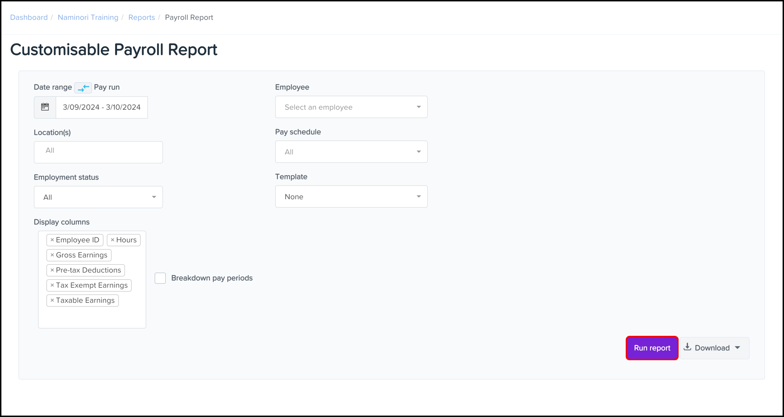Toggle the Date range / Pay run switch icon

coord(83,88)
